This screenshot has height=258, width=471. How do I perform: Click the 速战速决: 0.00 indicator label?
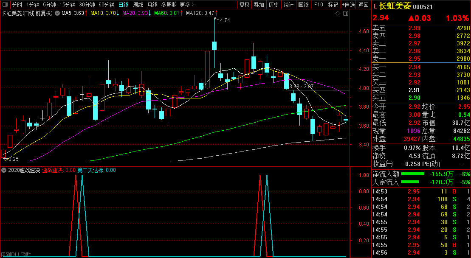pyautogui.click(x=59, y=170)
